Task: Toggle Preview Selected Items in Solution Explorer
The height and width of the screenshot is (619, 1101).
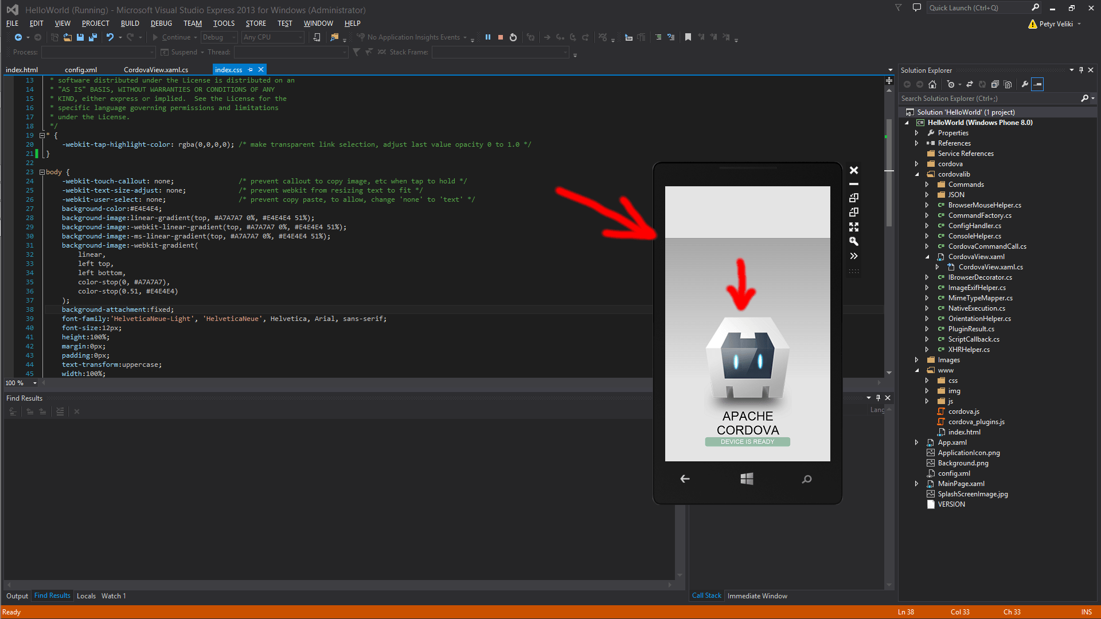Action: [1037, 84]
